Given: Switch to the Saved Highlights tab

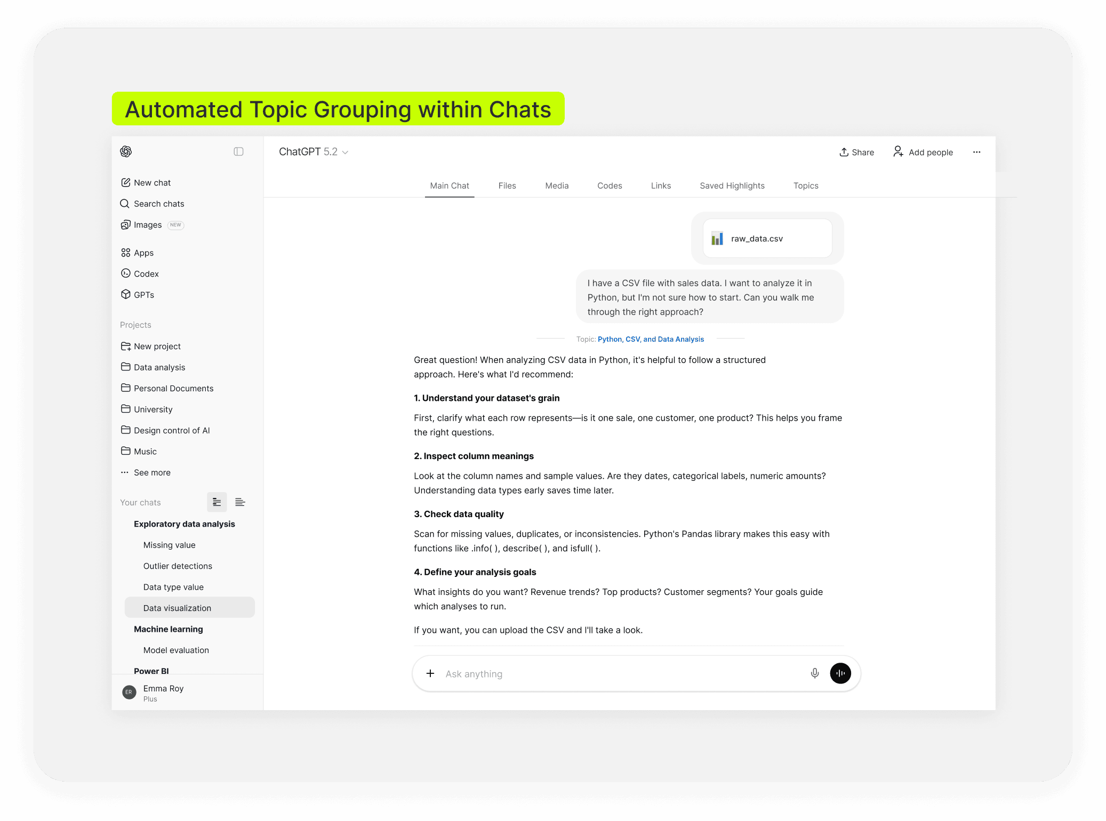Looking at the screenshot, I should pos(732,186).
